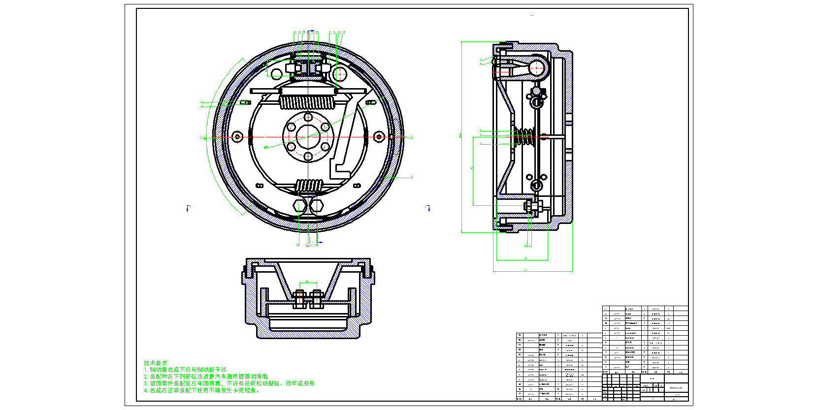Select the wheel cylinder at top of front view
818x410 pixels.
click(308, 67)
